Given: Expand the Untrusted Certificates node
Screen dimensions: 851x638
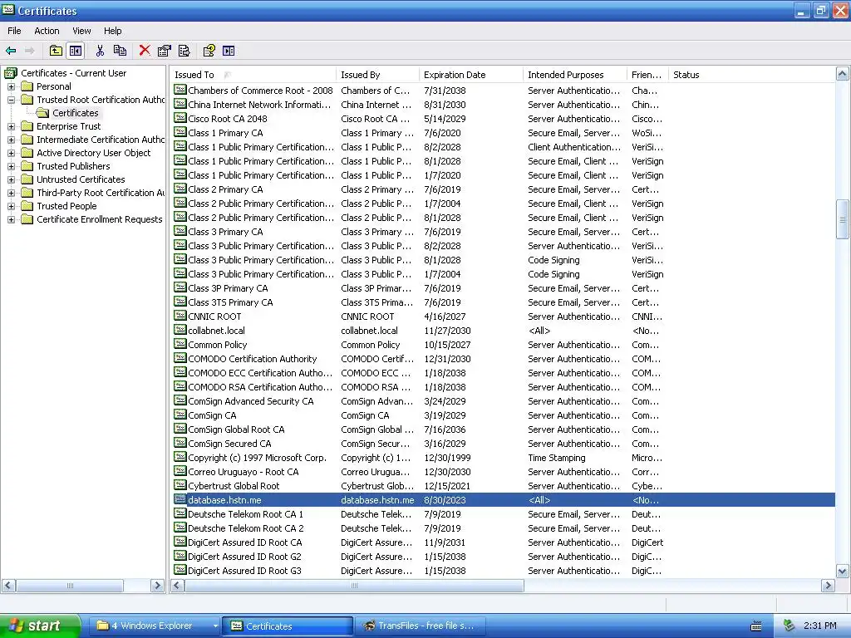Looking at the screenshot, I should coord(11,179).
